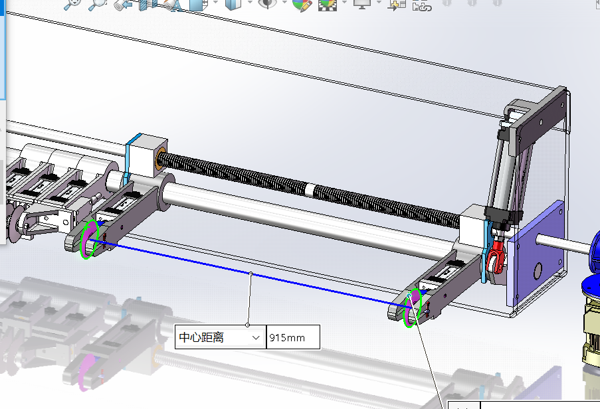Expand the Apply Scene dropdown arrow
The width and height of the screenshot is (600, 409).
point(344,3)
